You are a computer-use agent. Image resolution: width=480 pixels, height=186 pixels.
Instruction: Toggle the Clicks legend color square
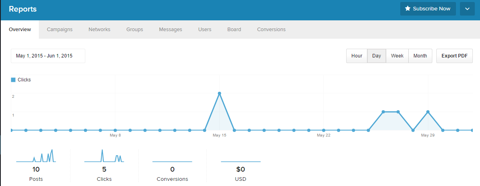coord(13,80)
